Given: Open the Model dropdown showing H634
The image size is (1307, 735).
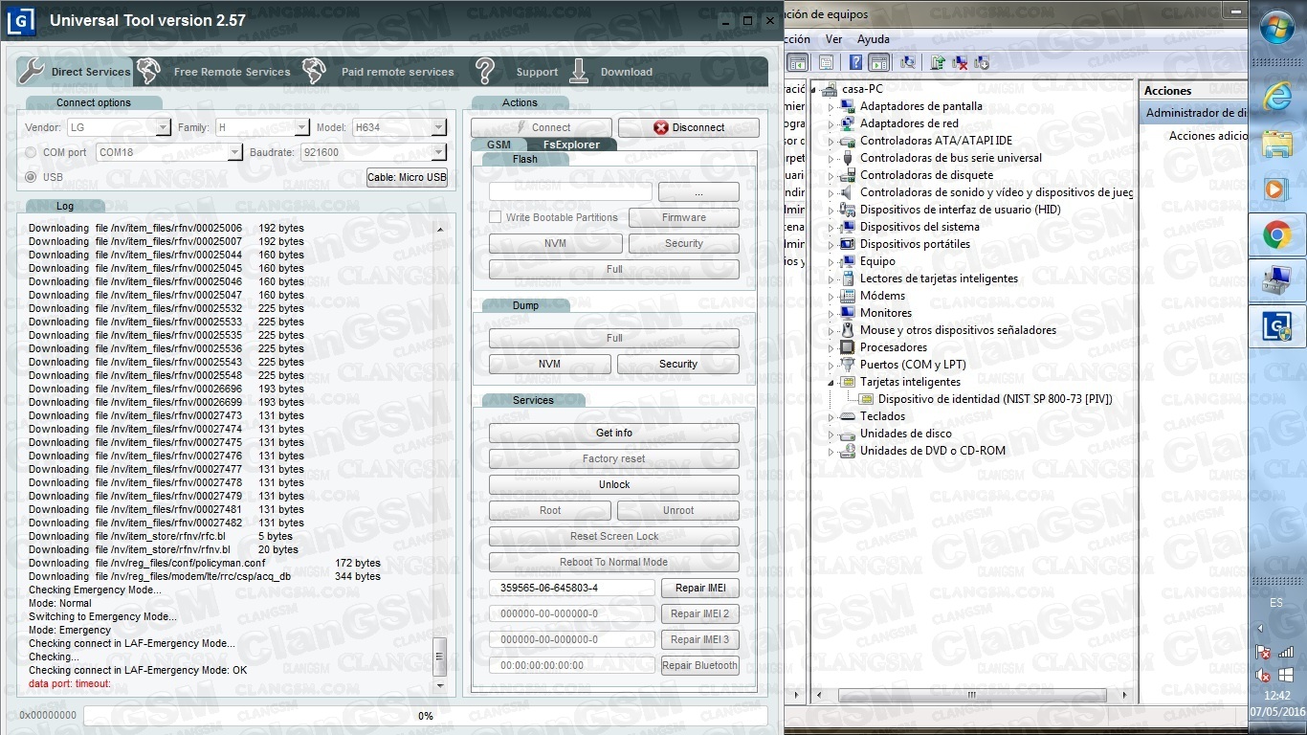Looking at the screenshot, I should (x=399, y=127).
